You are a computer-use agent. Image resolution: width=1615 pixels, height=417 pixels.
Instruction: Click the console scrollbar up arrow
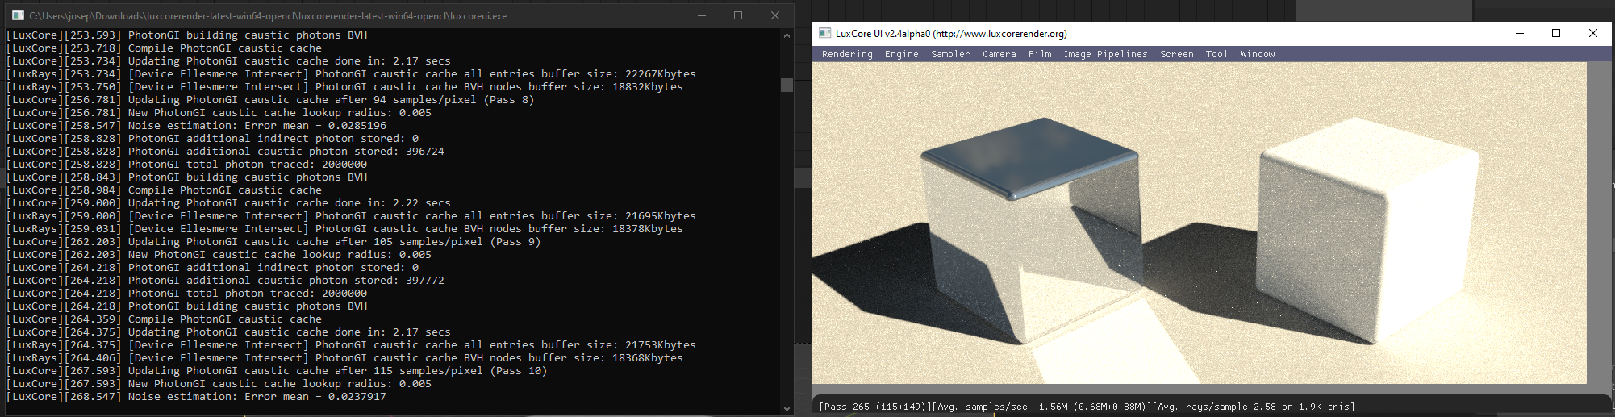tap(787, 35)
